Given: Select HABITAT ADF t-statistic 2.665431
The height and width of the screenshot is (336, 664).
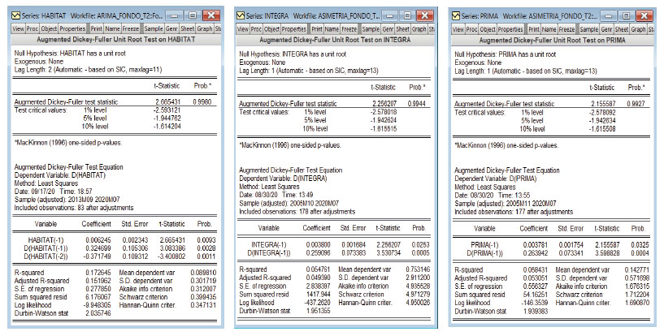Looking at the screenshot, I should click(168, 102).
